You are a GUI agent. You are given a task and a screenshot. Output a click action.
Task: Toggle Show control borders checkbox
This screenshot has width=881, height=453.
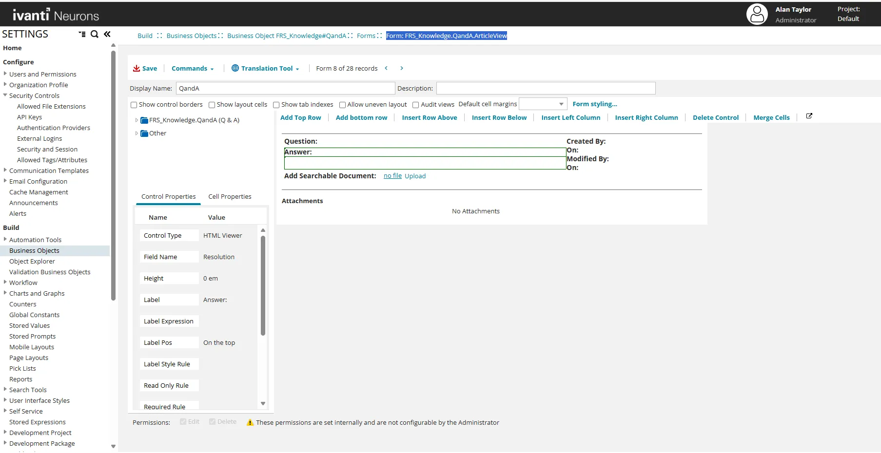pyautogui.click(x=134, y=105)
